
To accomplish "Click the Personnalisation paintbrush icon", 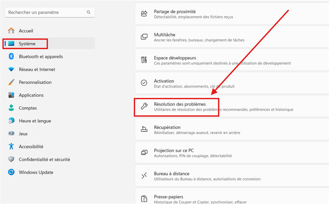I will (11, 82).
